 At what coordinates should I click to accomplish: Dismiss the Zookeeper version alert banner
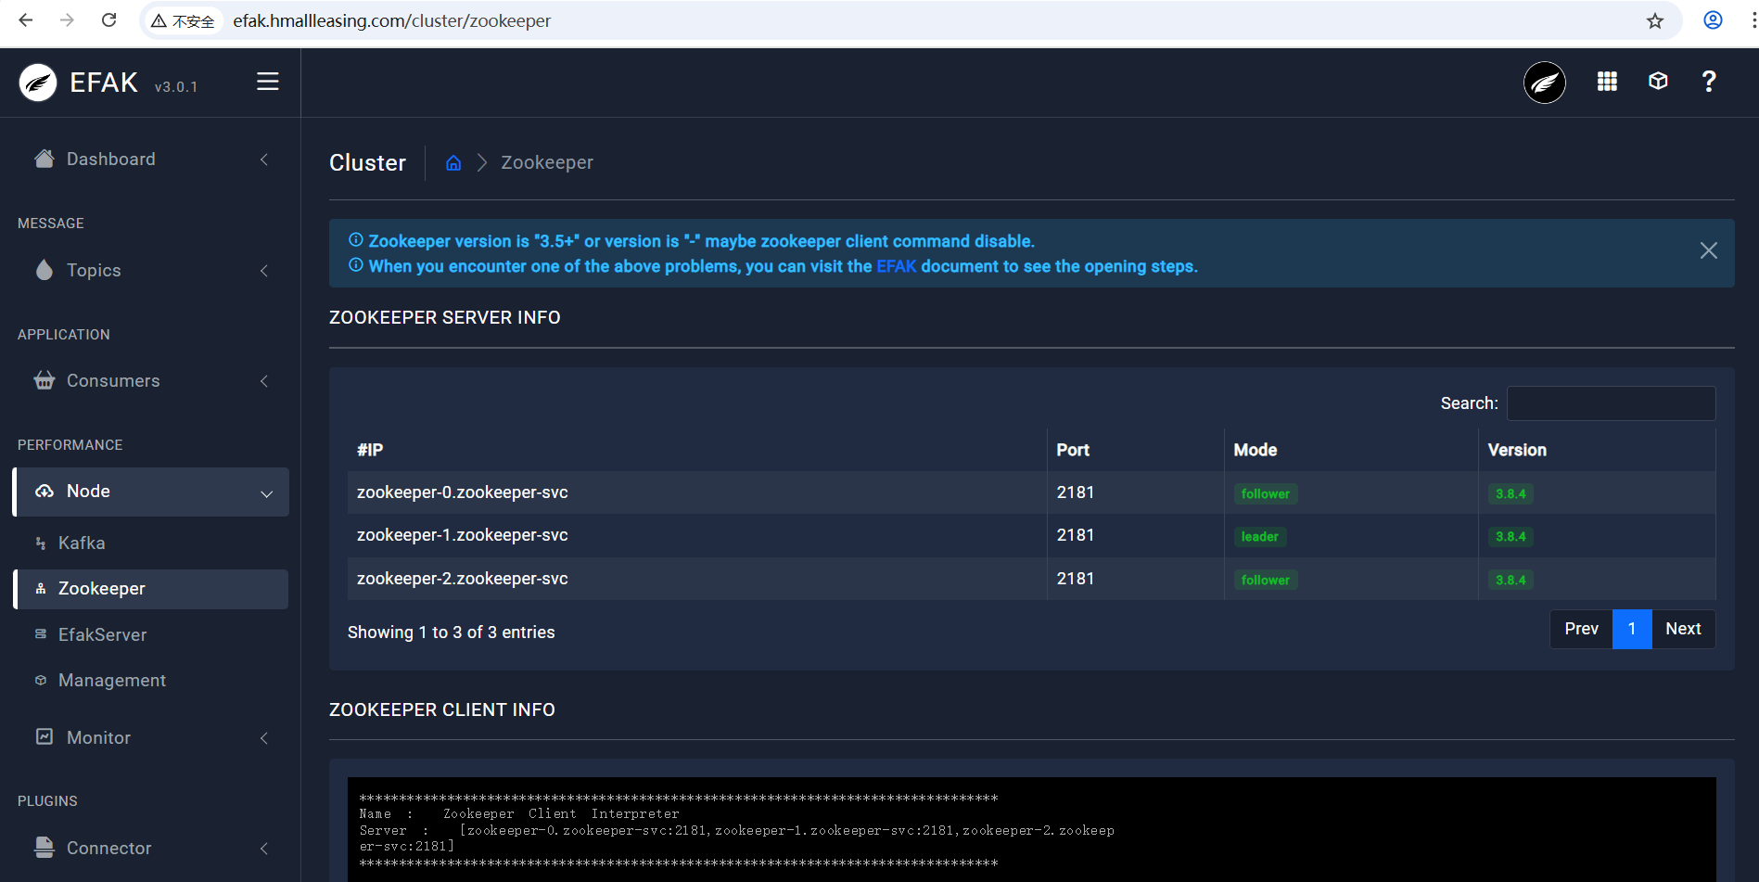click(1708, 250)
